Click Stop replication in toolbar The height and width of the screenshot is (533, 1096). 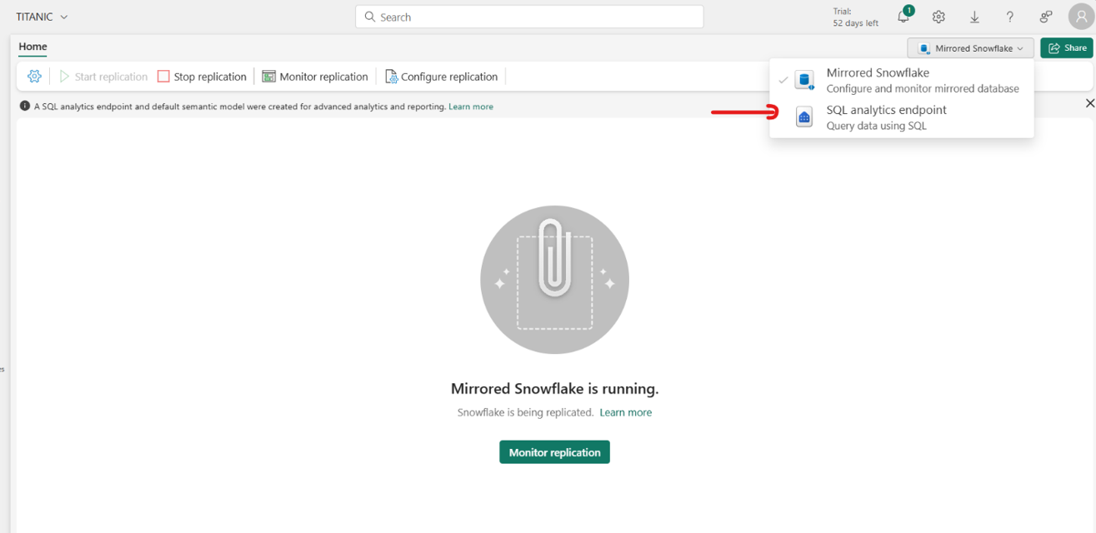(203, 77)
